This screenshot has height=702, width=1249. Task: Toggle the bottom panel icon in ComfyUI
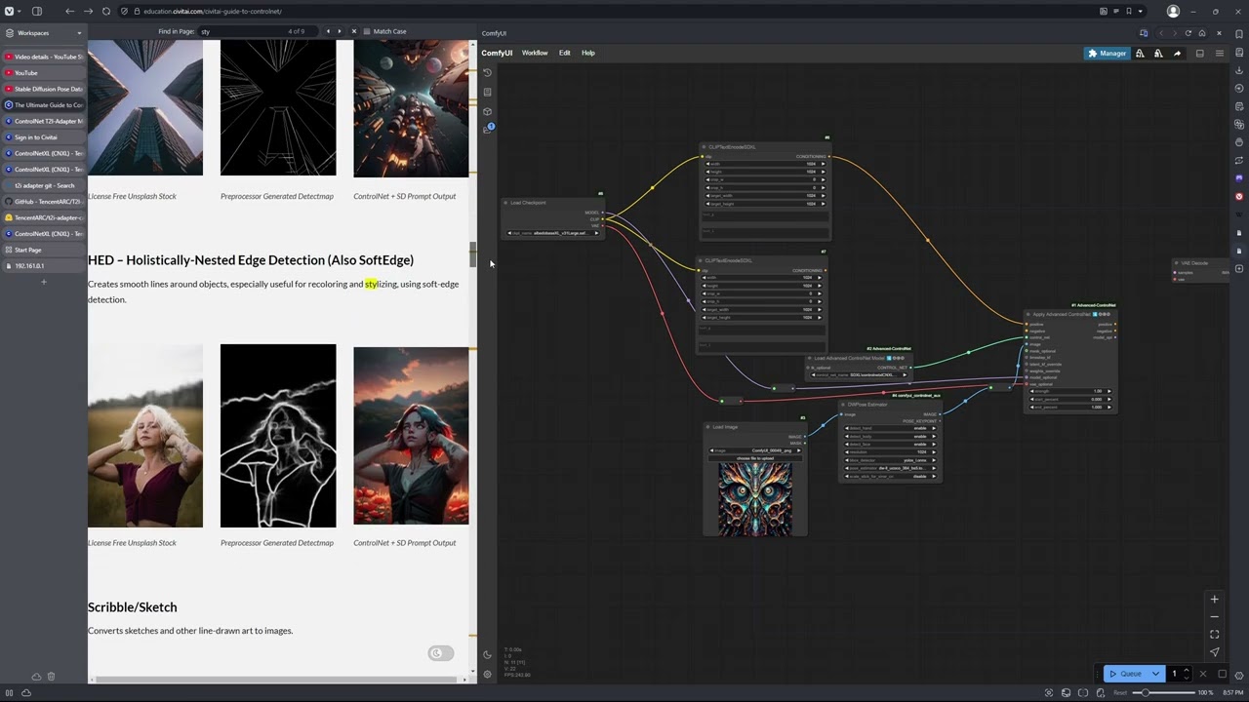pos(1200,54)
